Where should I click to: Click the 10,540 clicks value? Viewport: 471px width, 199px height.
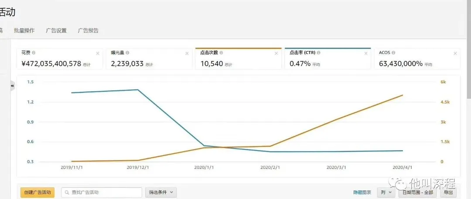click(212, 64)
